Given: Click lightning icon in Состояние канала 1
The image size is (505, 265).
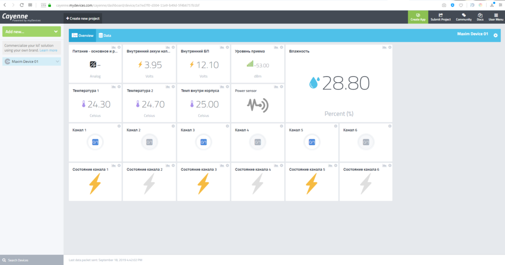Looking at the screenshot, I should (x=95, y=184).
